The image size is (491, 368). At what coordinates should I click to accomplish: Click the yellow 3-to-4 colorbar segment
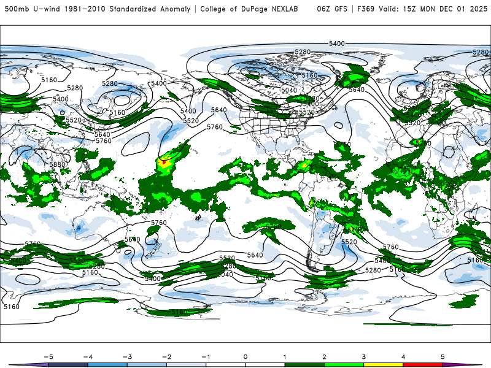pyautogui.click(x=383, y=365)
